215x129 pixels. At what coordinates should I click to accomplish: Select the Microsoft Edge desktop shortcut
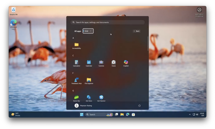click(x=13, y=25)
